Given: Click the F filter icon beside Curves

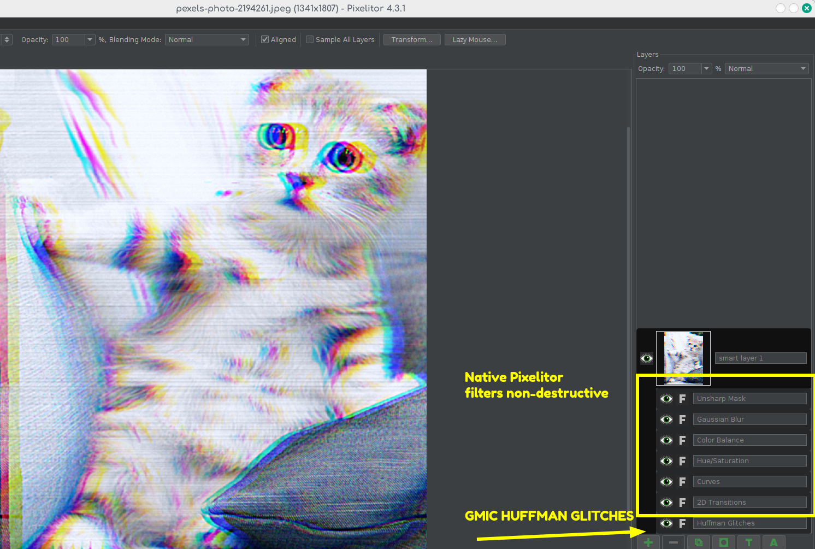Looking at the screenshot, I should click(682, 482).
